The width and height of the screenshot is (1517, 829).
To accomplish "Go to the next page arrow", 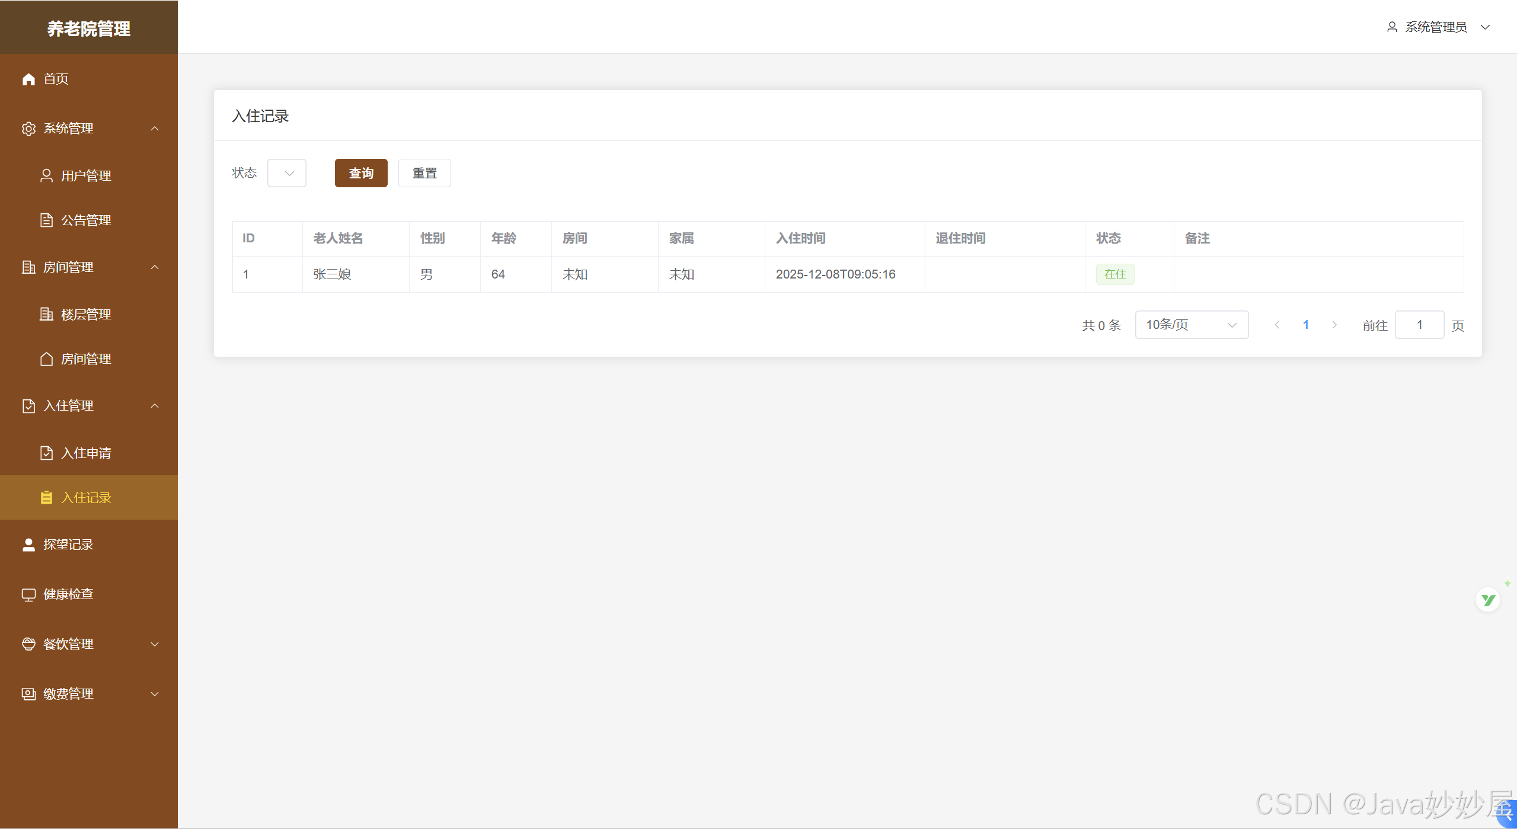I will pyautogui.click(x=1334, y=325).
